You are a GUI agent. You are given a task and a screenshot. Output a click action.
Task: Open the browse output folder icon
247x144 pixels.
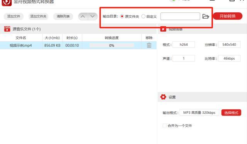tap(206, 16)
